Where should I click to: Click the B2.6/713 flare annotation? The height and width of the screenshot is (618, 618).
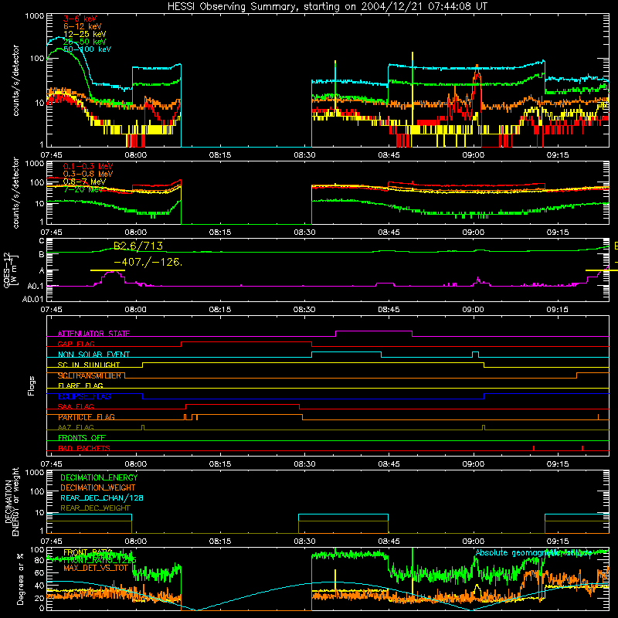(138, 246)
